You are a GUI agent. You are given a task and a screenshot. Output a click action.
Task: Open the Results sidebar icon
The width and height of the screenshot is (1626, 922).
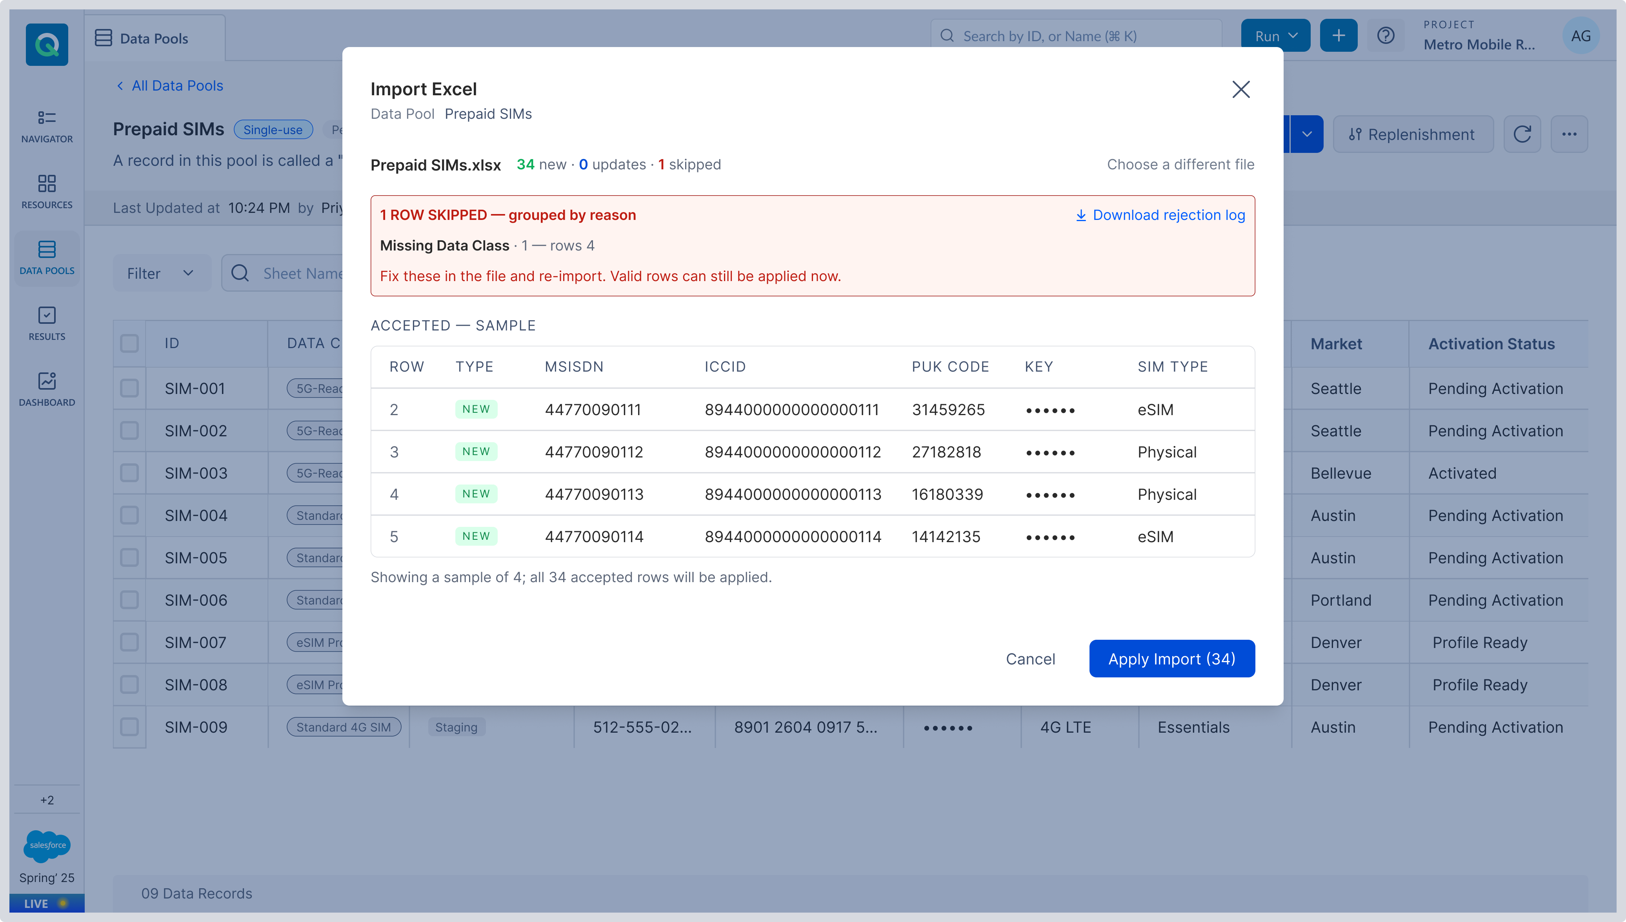47,323
